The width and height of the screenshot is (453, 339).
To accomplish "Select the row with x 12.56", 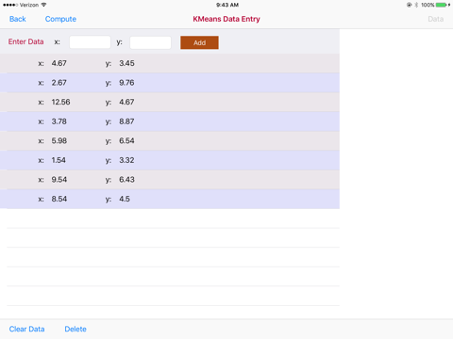I will (170, 103).
